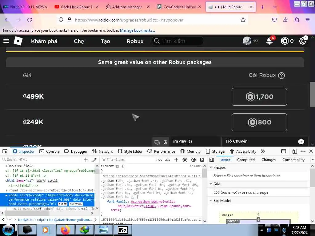Viewport: 315px width, 236px height.
Task: Open the Console tab
Action: [x=50, y=151]
